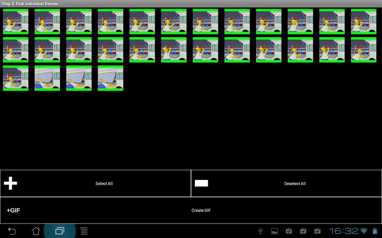The width and height of the screenshot is (382, 238).
Task: Tap the leftmost shopping bag notification icon
Action: click(x=289, y=231)
